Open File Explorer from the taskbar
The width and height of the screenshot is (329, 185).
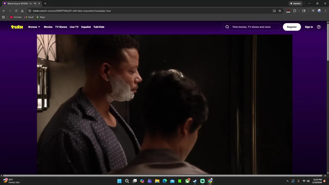click(157, 181)
